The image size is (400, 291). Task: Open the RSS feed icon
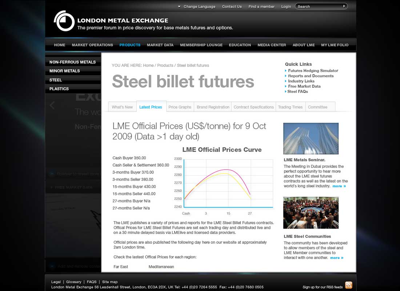(348, 285)
